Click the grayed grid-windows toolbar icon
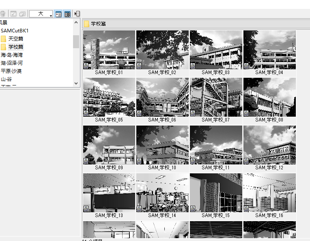 [x=22, y=14]
